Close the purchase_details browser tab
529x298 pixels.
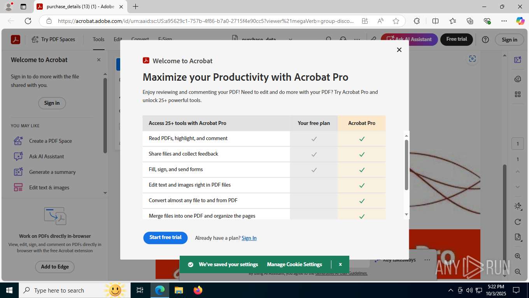coord(121,7)
